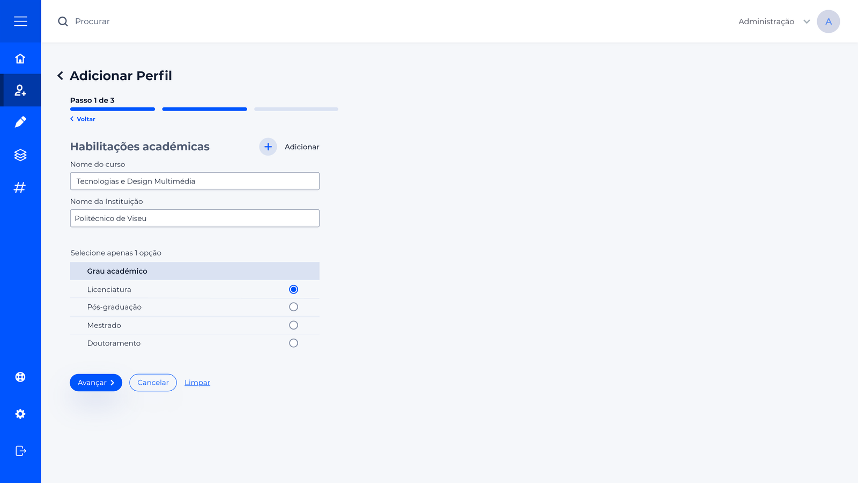Select Mestrado as academic degree
This screenshot has width=858, height=483.
tap(293, 325)
